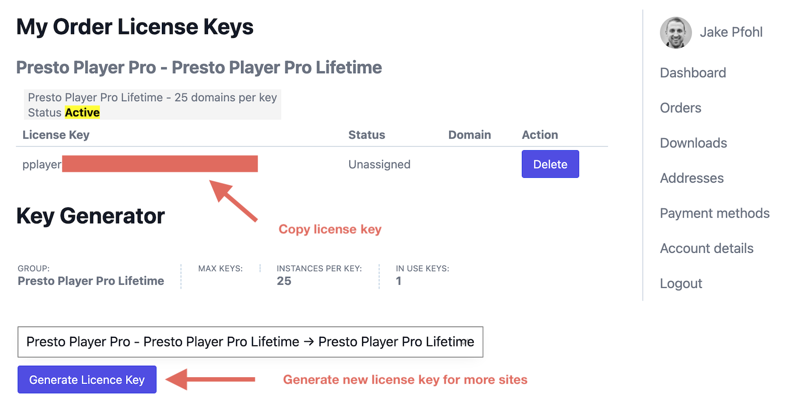Click the Domain column header

pyautogui.click(x=469, y=135)
